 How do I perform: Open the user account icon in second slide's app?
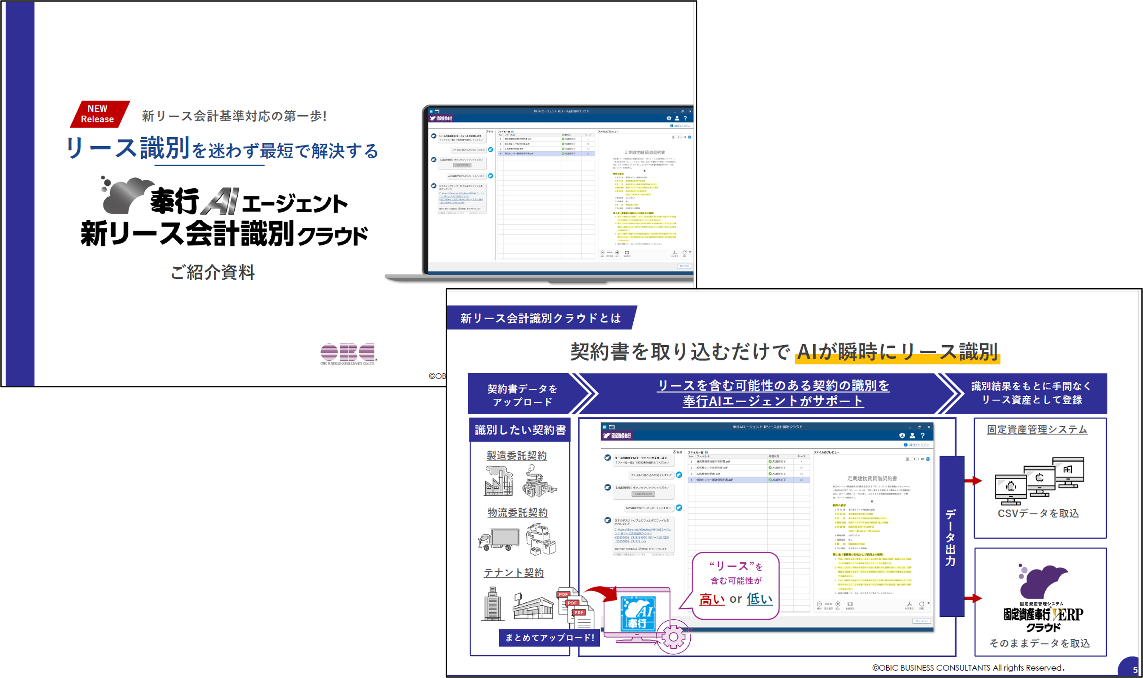(912, 435)
